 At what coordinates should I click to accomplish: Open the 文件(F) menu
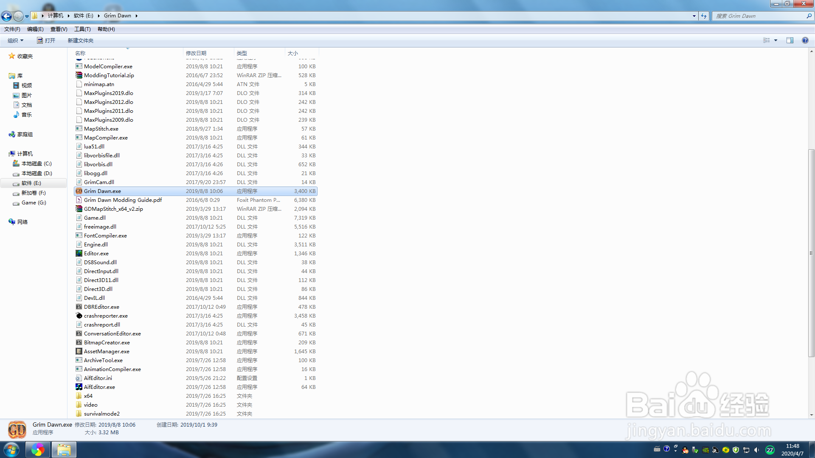(x=12, y=29)
